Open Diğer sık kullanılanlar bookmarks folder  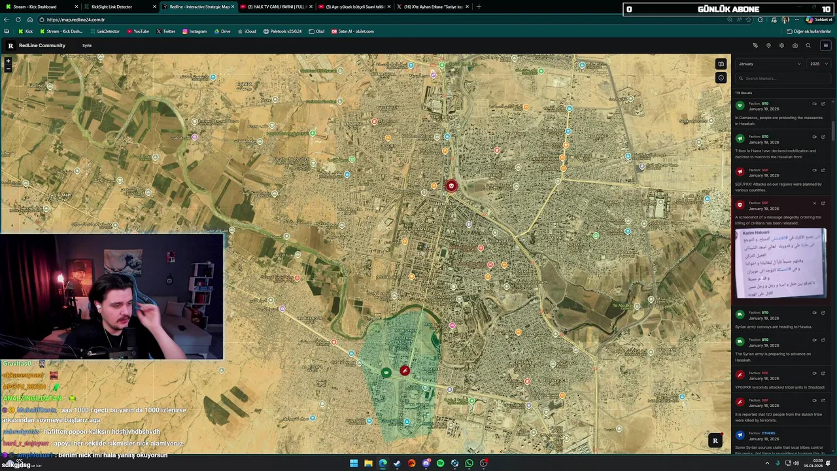tap(809, 31)
